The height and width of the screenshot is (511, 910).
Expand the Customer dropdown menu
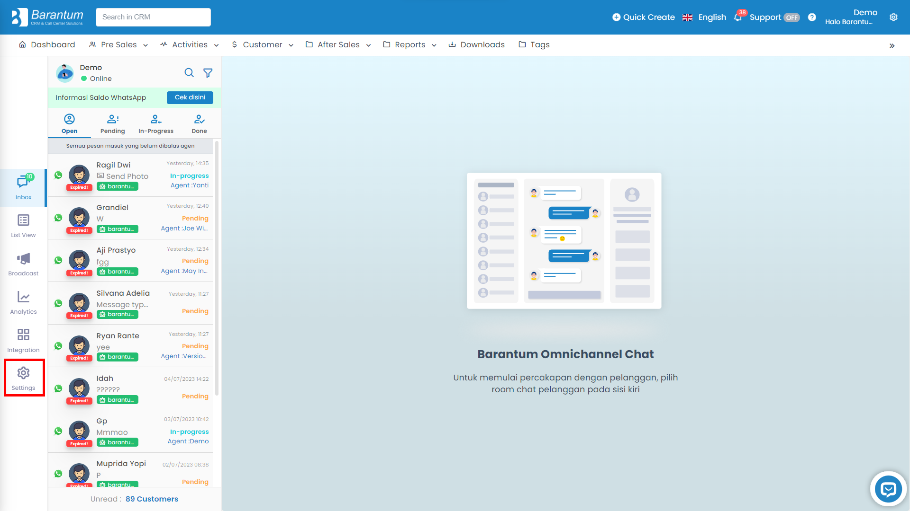pyautogui.click(x=263, y=45)
